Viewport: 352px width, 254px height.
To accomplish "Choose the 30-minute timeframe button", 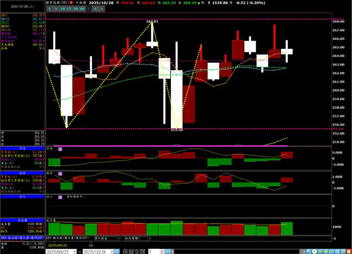I will pyautogui.click(x=76, y=9).
